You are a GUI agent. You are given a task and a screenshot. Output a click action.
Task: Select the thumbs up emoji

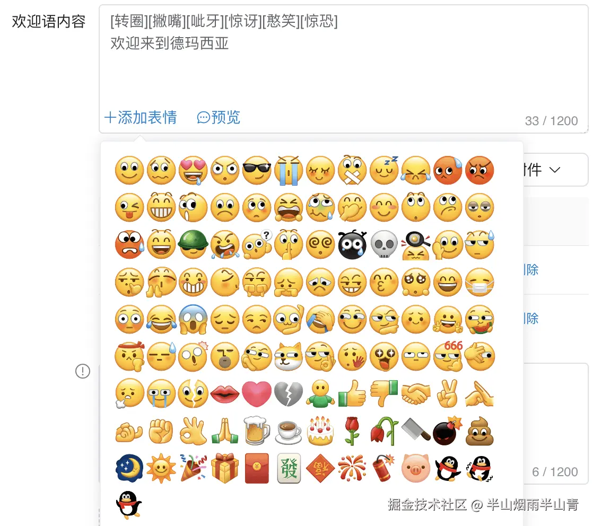352,393
